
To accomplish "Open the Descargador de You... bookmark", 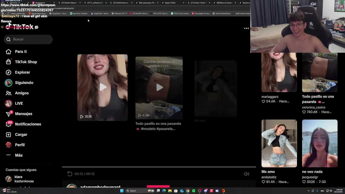I will [x=201, y=13].
